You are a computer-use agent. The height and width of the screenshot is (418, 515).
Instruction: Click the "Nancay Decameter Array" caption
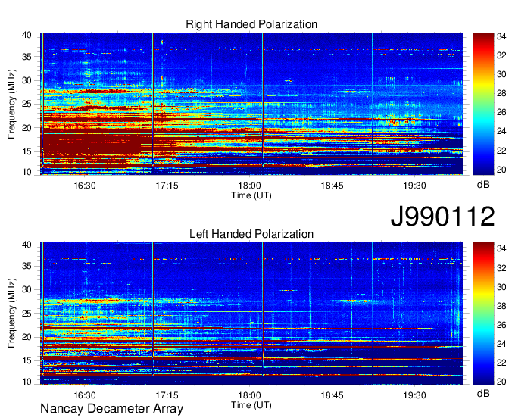coord(111,409)
